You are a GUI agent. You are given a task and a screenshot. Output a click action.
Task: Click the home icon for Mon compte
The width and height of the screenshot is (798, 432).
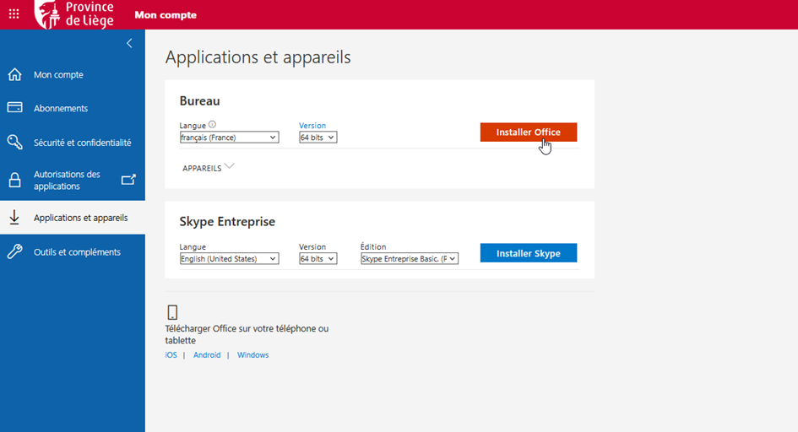pos(14,75)
